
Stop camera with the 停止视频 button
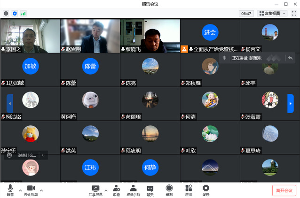click(31, 190)
